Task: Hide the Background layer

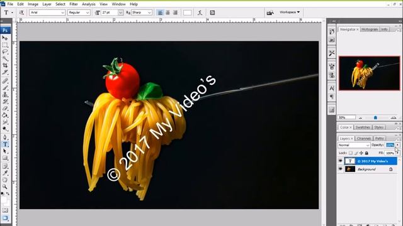Action: (x=340, y=169)
